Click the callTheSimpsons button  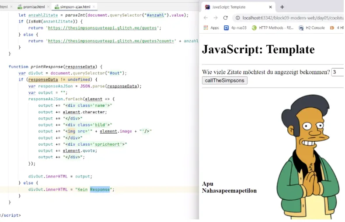(225, 81)
